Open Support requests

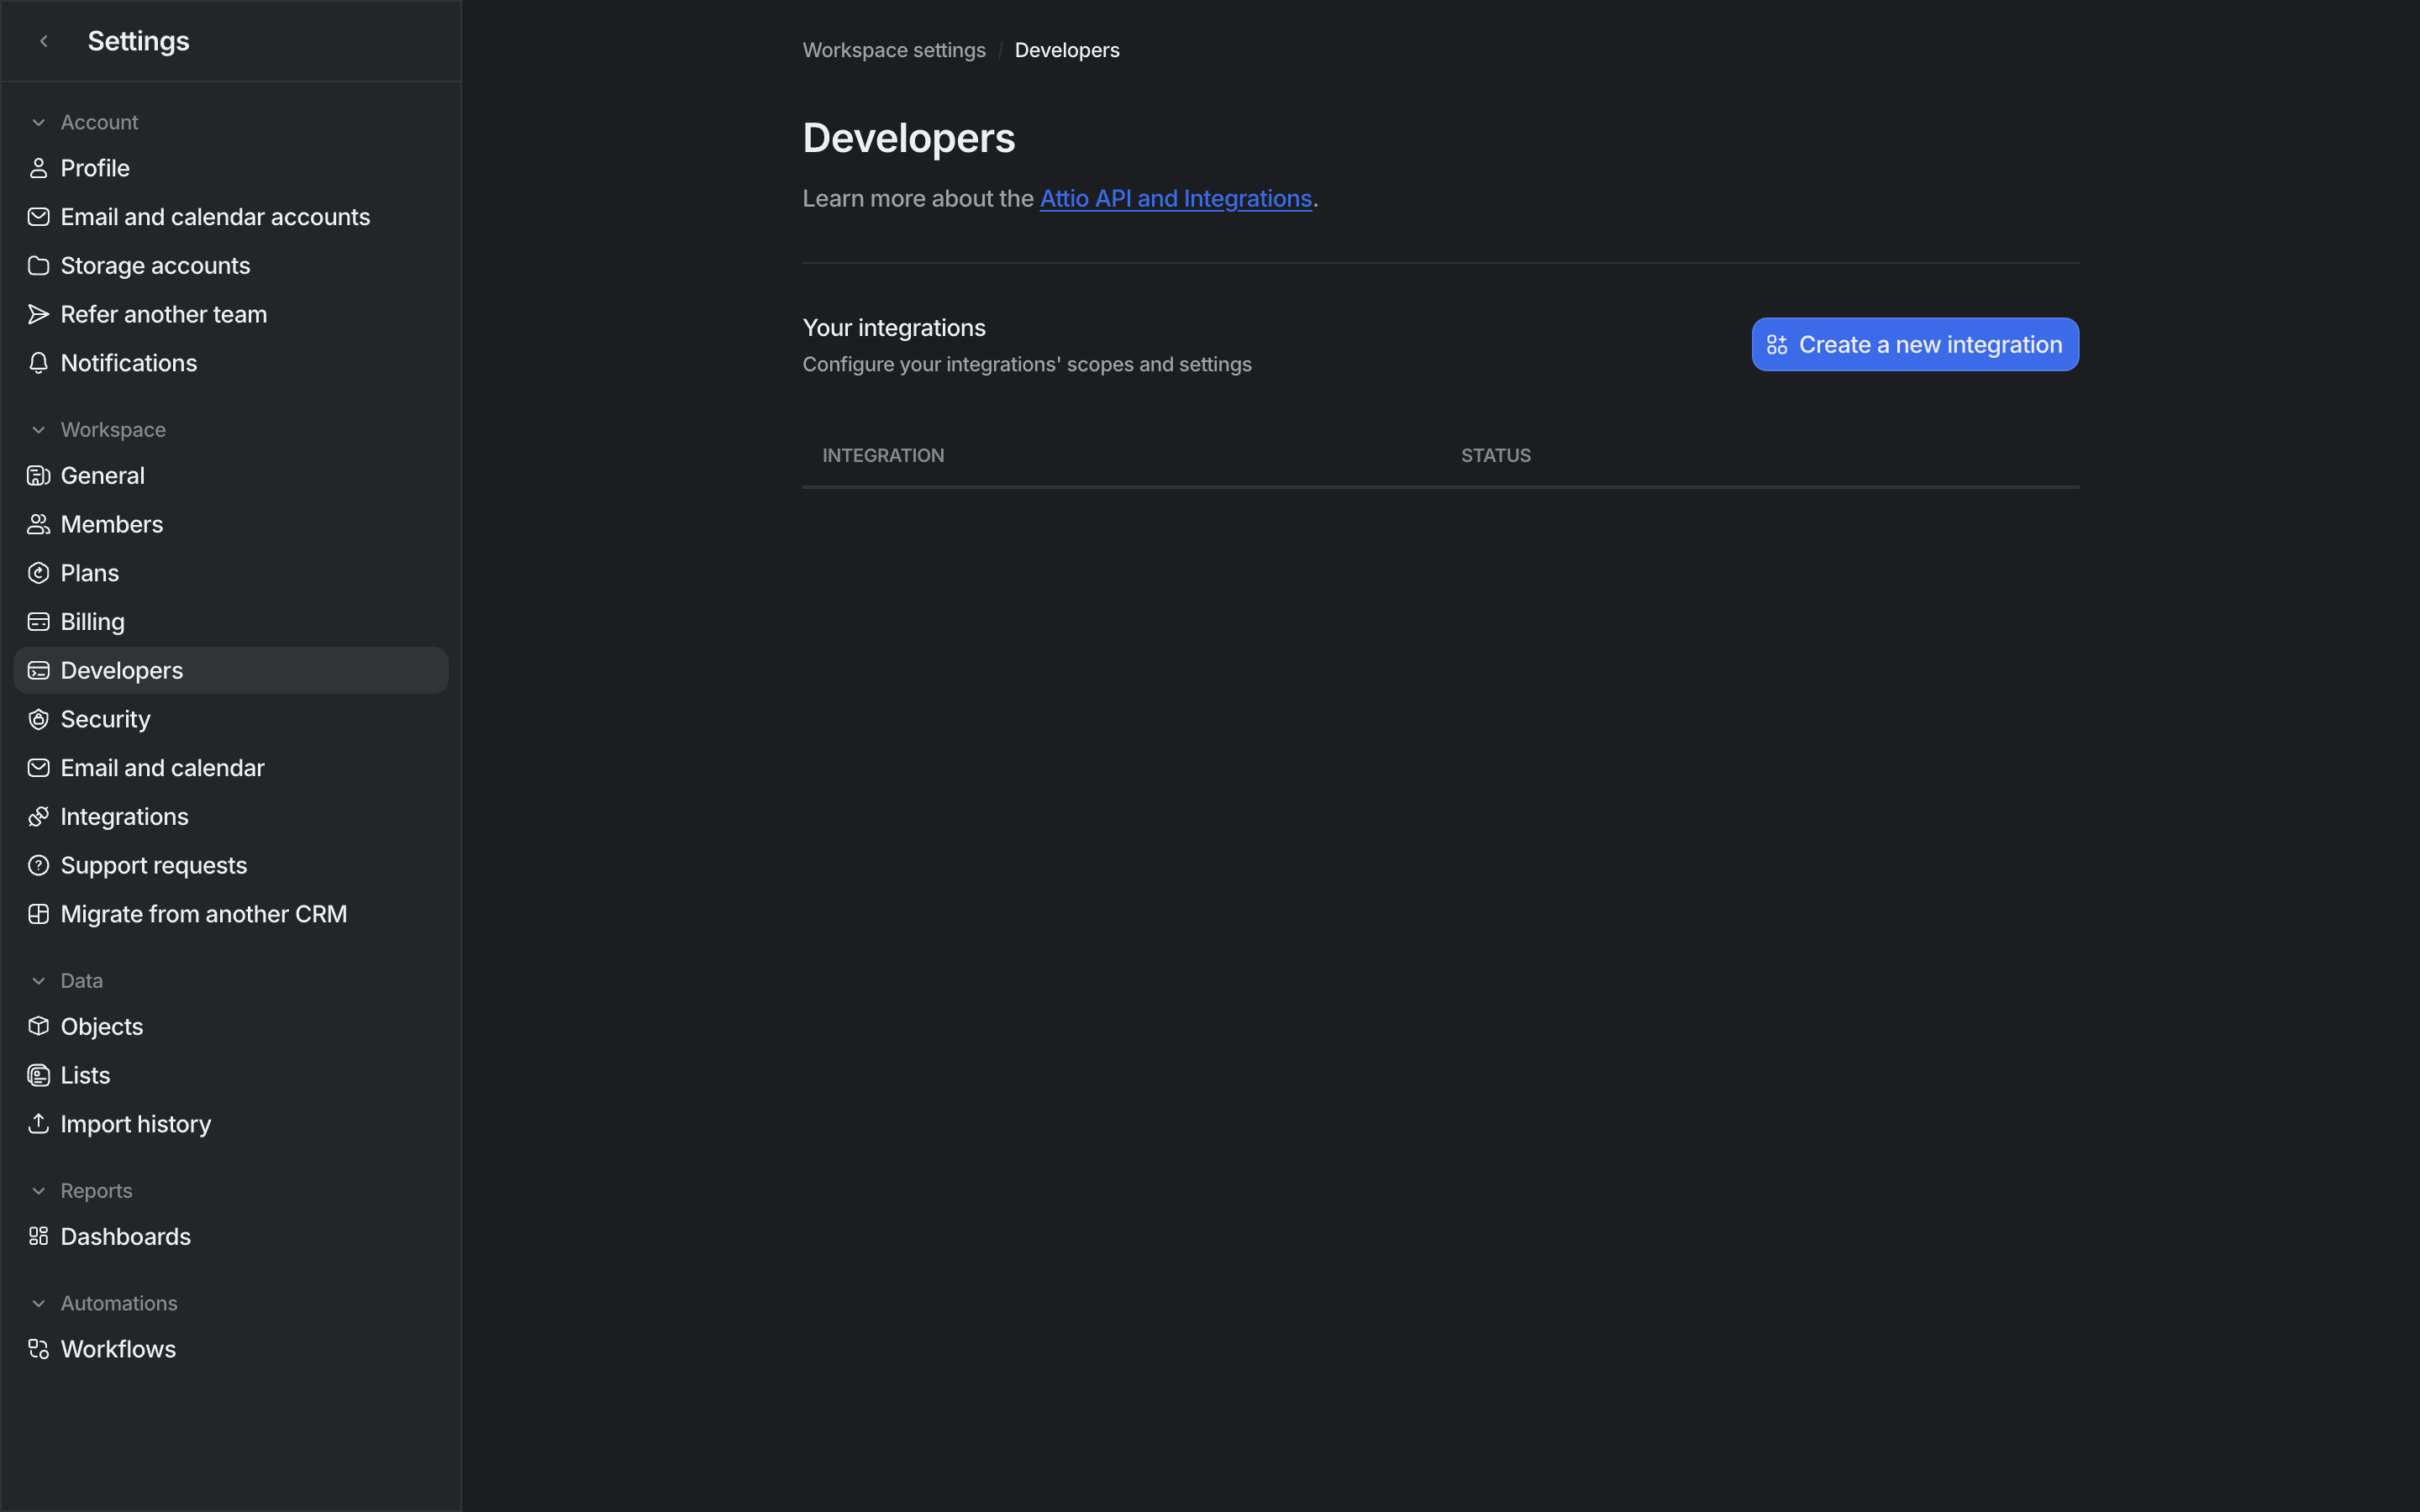pos(231,866)
